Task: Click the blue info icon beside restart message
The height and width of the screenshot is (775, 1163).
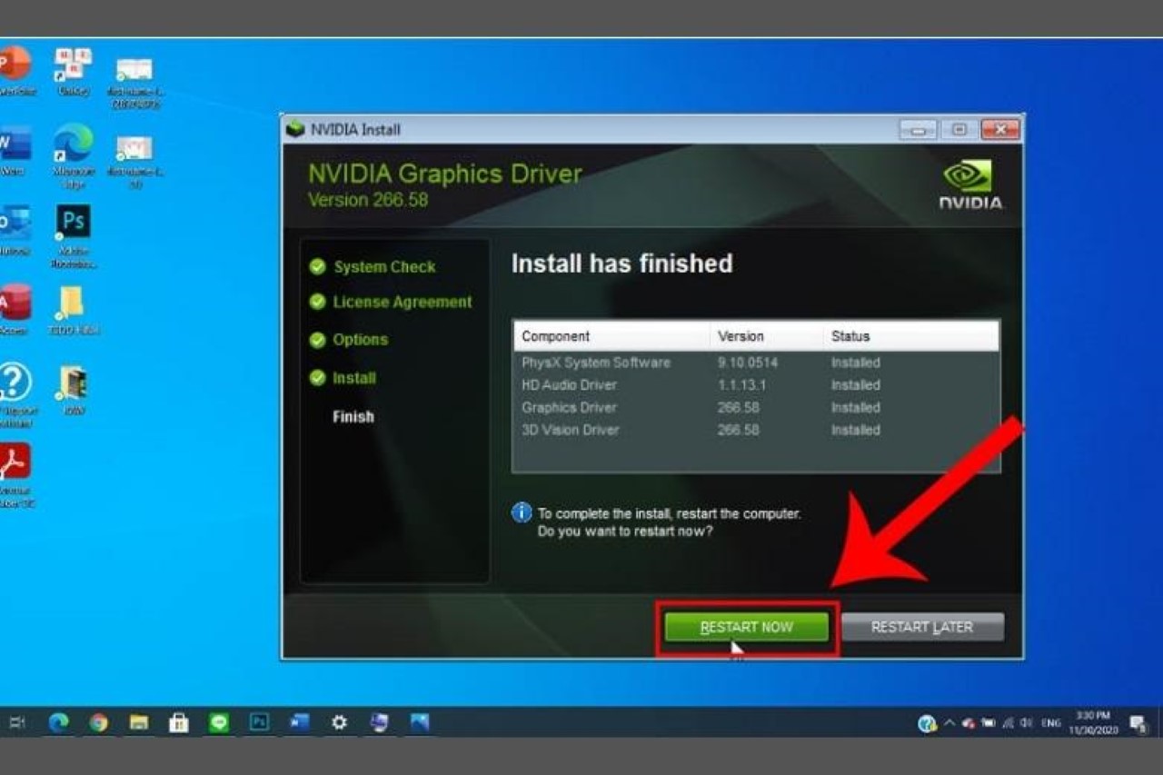Action: [522, 513]
